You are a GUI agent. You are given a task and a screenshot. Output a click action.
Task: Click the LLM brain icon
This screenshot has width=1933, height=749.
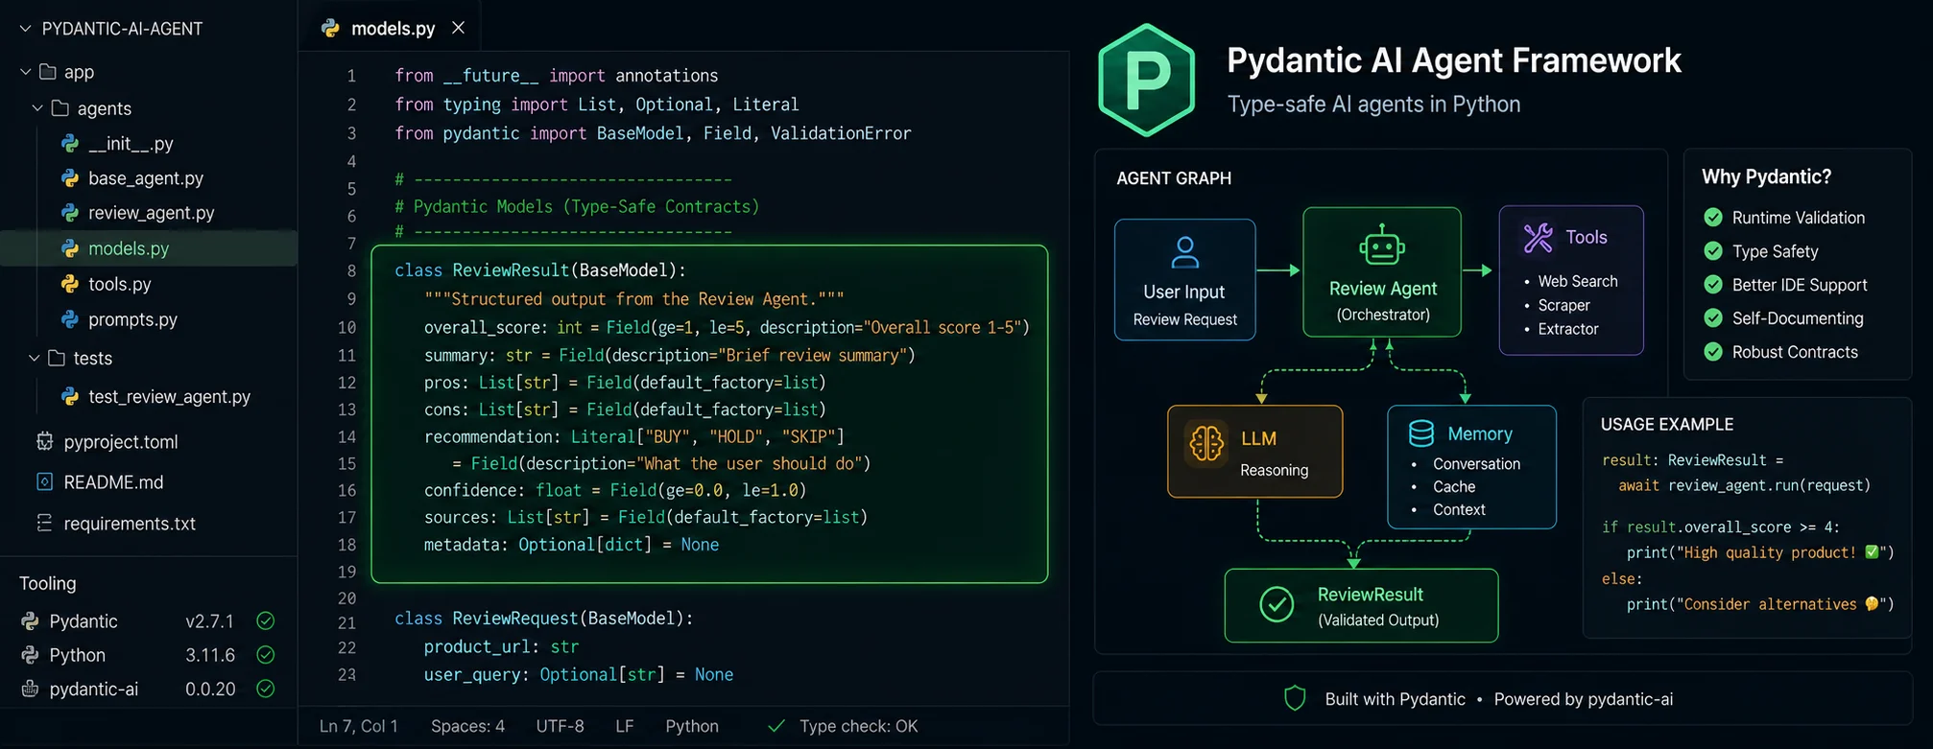(1206, 443)
